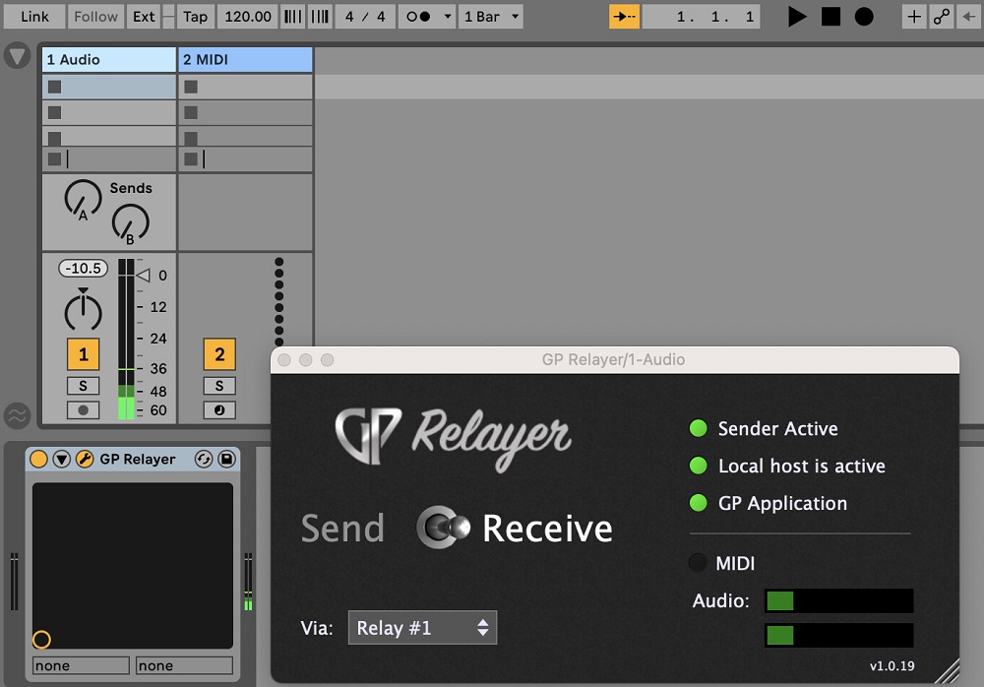Arm the 1 Audio track for recording
The width and height of the screenshot is (984, 687).
[83, 410]
